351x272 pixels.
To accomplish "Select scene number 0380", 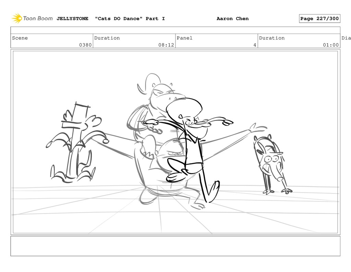I will coord(85,45).
